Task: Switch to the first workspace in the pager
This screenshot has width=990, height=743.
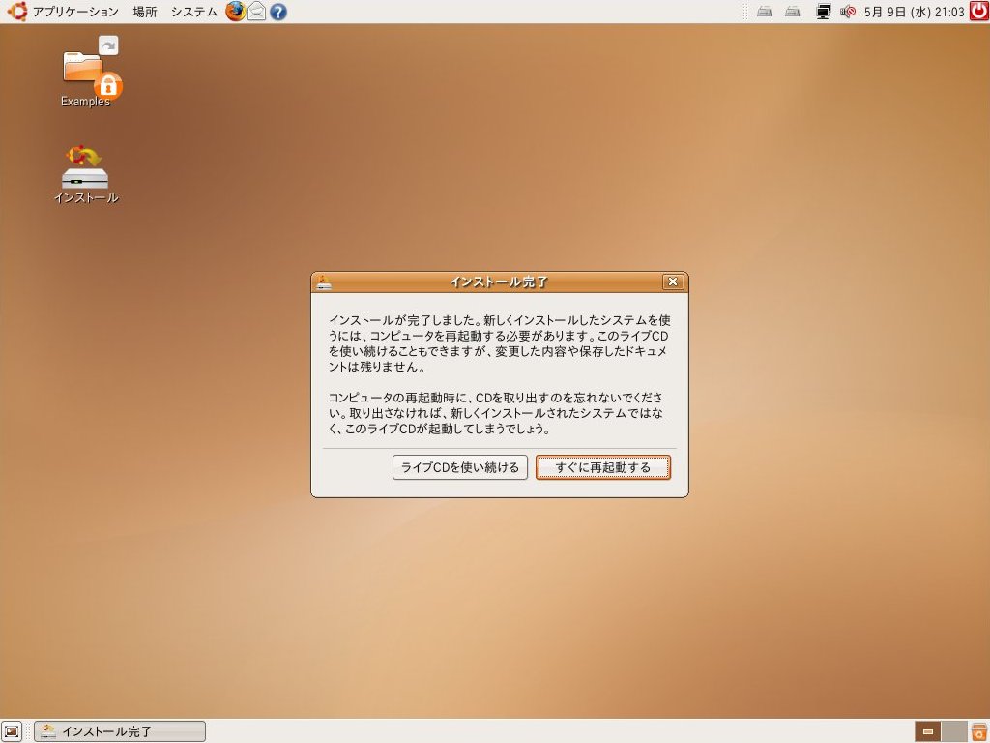Action: [x=927, y=731]
